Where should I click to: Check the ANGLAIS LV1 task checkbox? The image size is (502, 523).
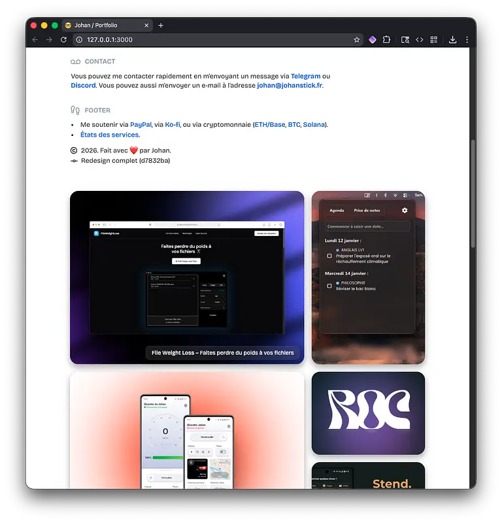[x=329, y=256]
